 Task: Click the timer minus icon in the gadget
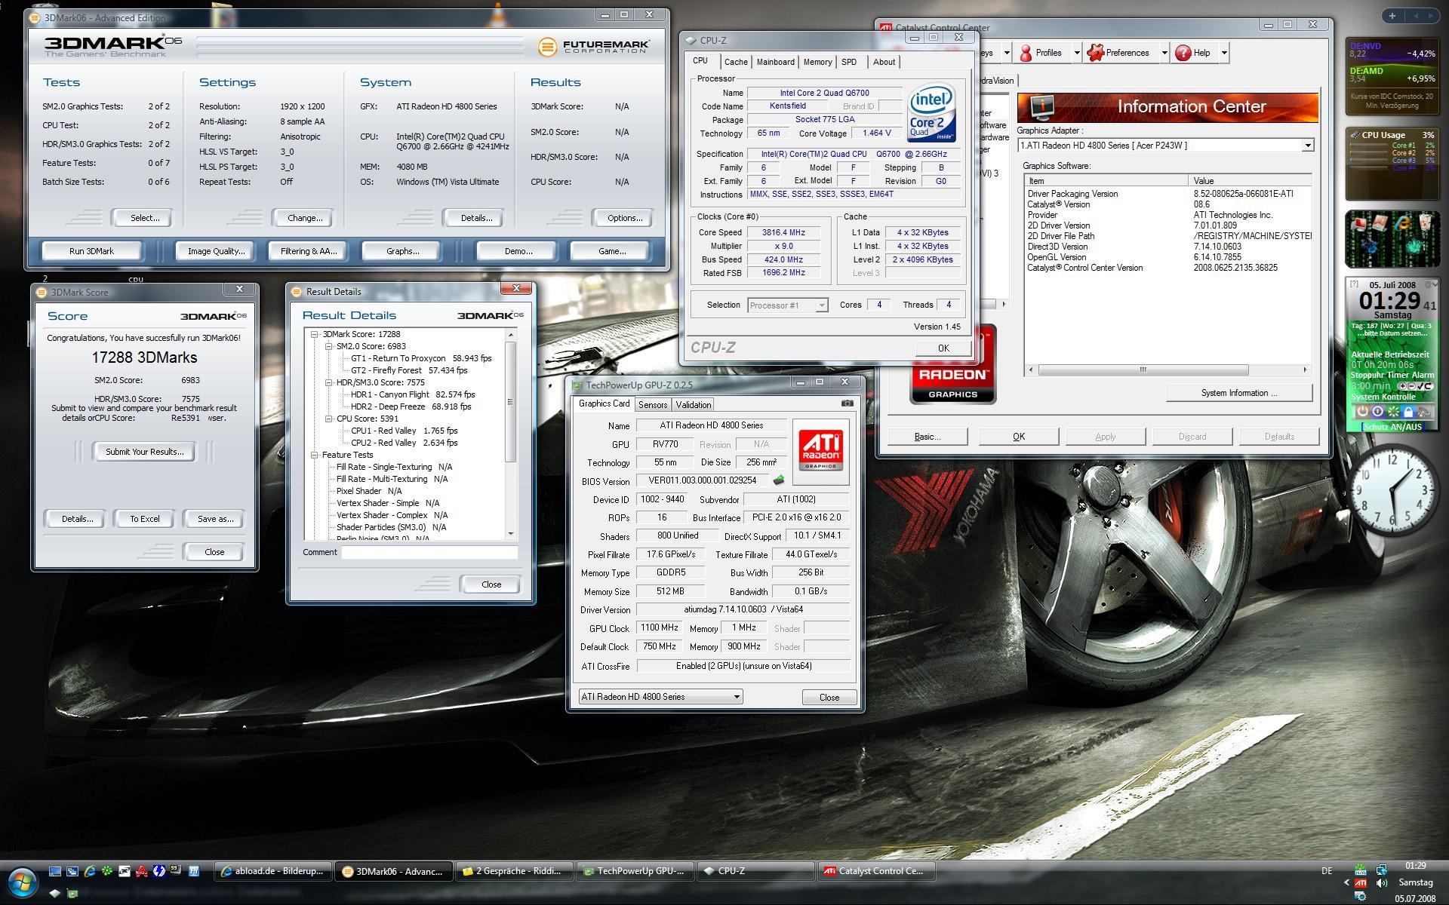click(1411, 386)
